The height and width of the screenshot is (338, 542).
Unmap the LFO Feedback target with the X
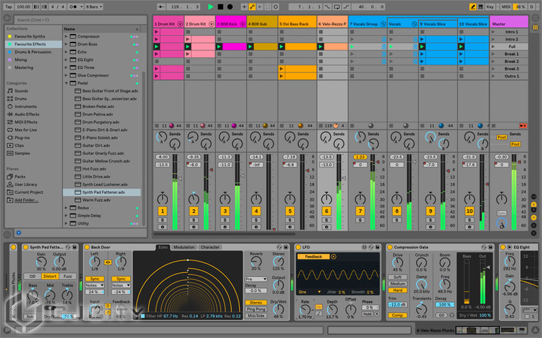click(x=333, y=257)
